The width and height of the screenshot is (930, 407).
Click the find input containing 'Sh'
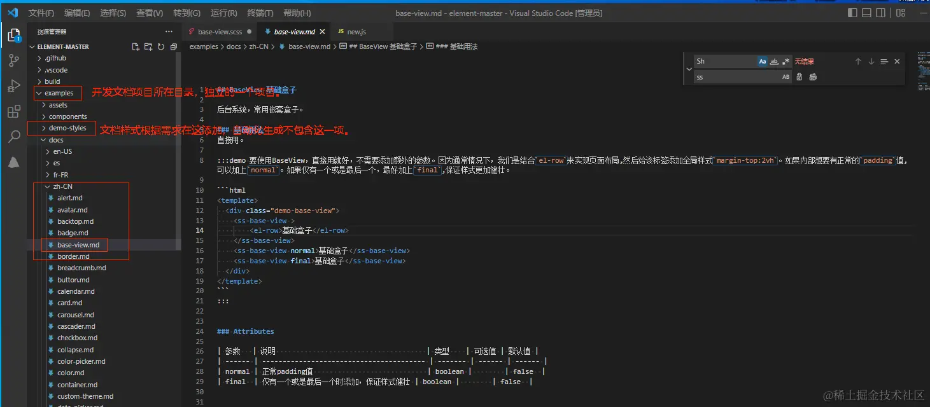click(x=725, y=62)
